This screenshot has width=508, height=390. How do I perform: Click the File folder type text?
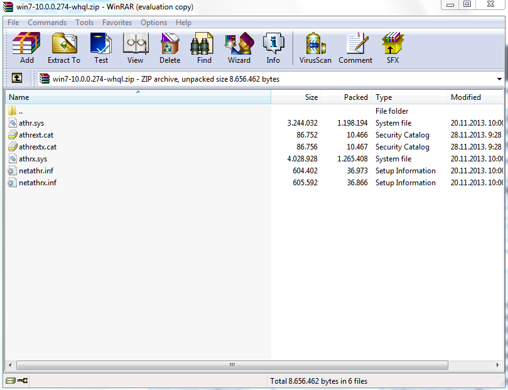(392, 111)
